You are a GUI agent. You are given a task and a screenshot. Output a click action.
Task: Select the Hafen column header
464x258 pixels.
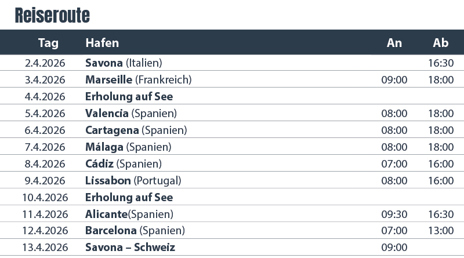102,43
